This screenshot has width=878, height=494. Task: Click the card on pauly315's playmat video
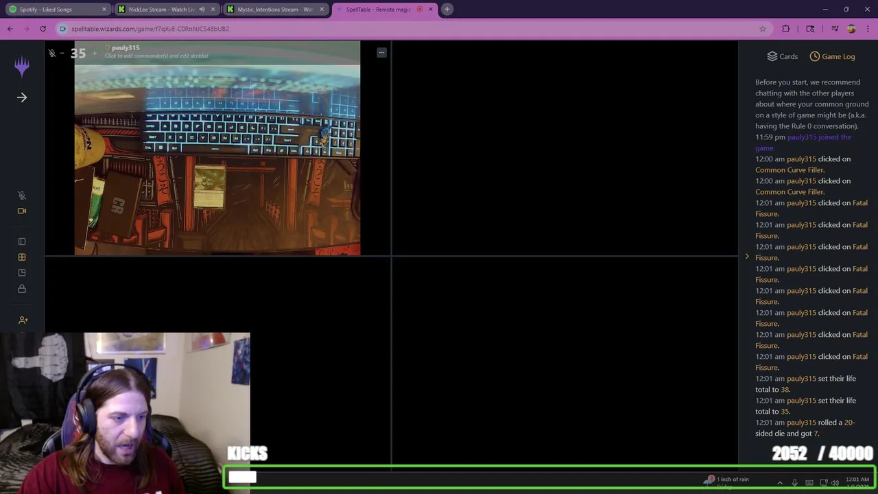click(209, 186)
